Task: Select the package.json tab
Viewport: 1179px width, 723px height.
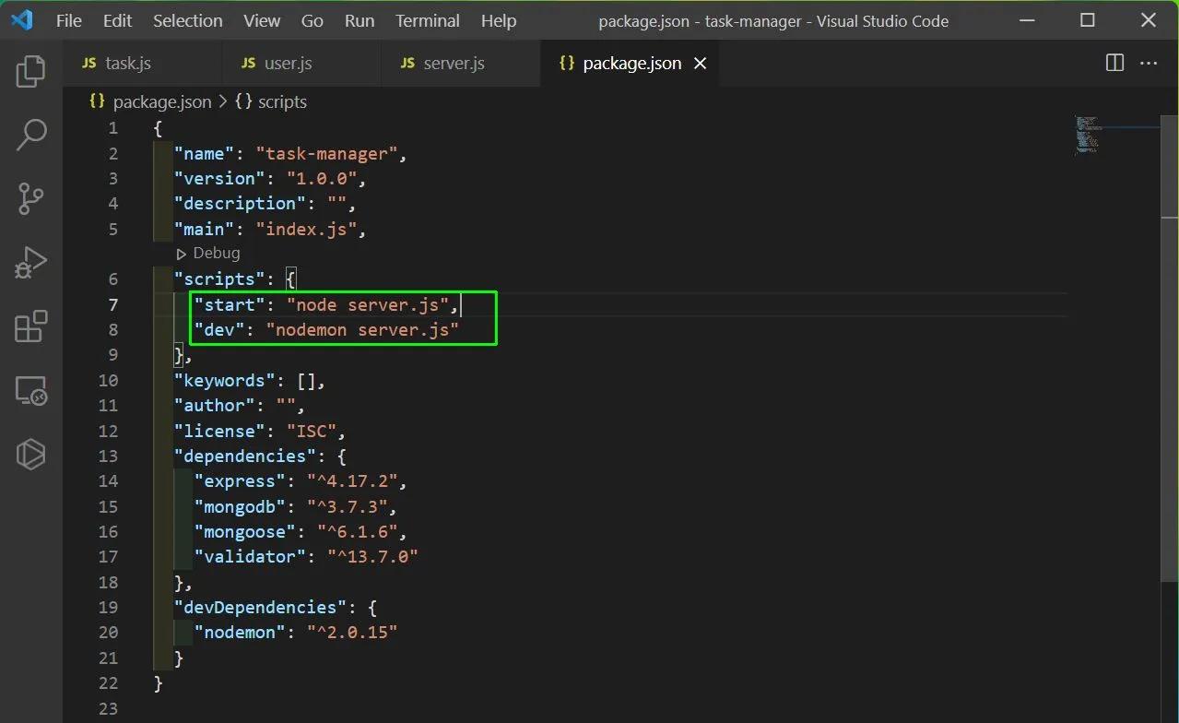Action: click(x=630, y=63)
